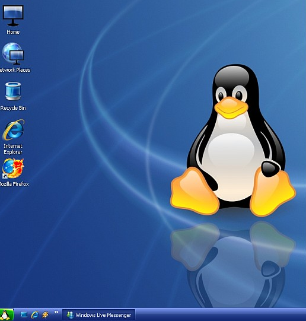Click the Internet Explorer quick launch icon
The height and width of the screenshot is (321, 306).
pos(35,314)
